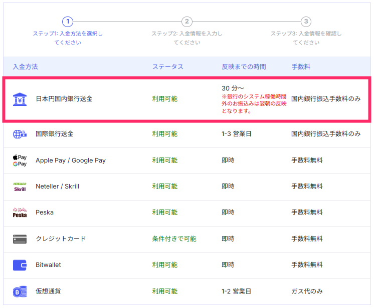Click 手数料無料 in Peska row

tap(307, 212)
